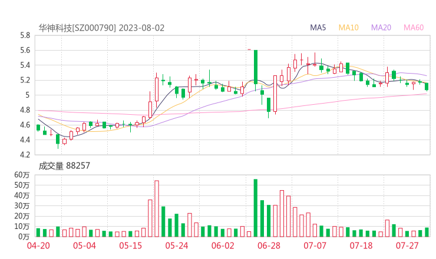The image size is (436, 259).
Task: Click the MA10 legend label
Action: pyautogui.click(x=348, y=28)
